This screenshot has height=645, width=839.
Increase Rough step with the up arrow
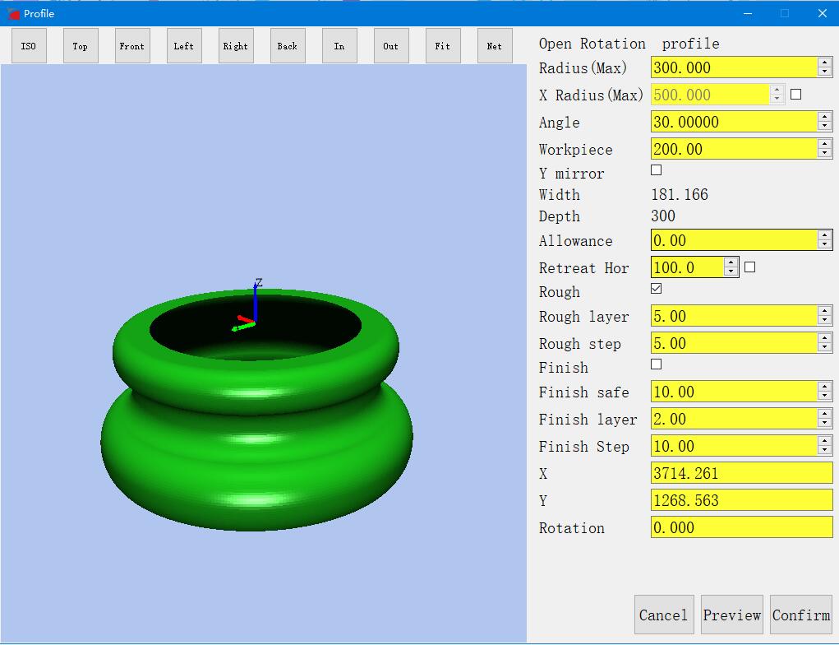tap(824, 339)
